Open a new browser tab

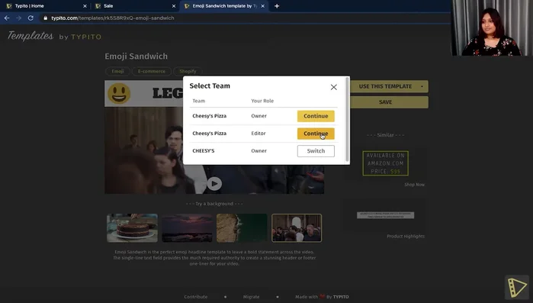pyautogui.click(x=277, y=6)
